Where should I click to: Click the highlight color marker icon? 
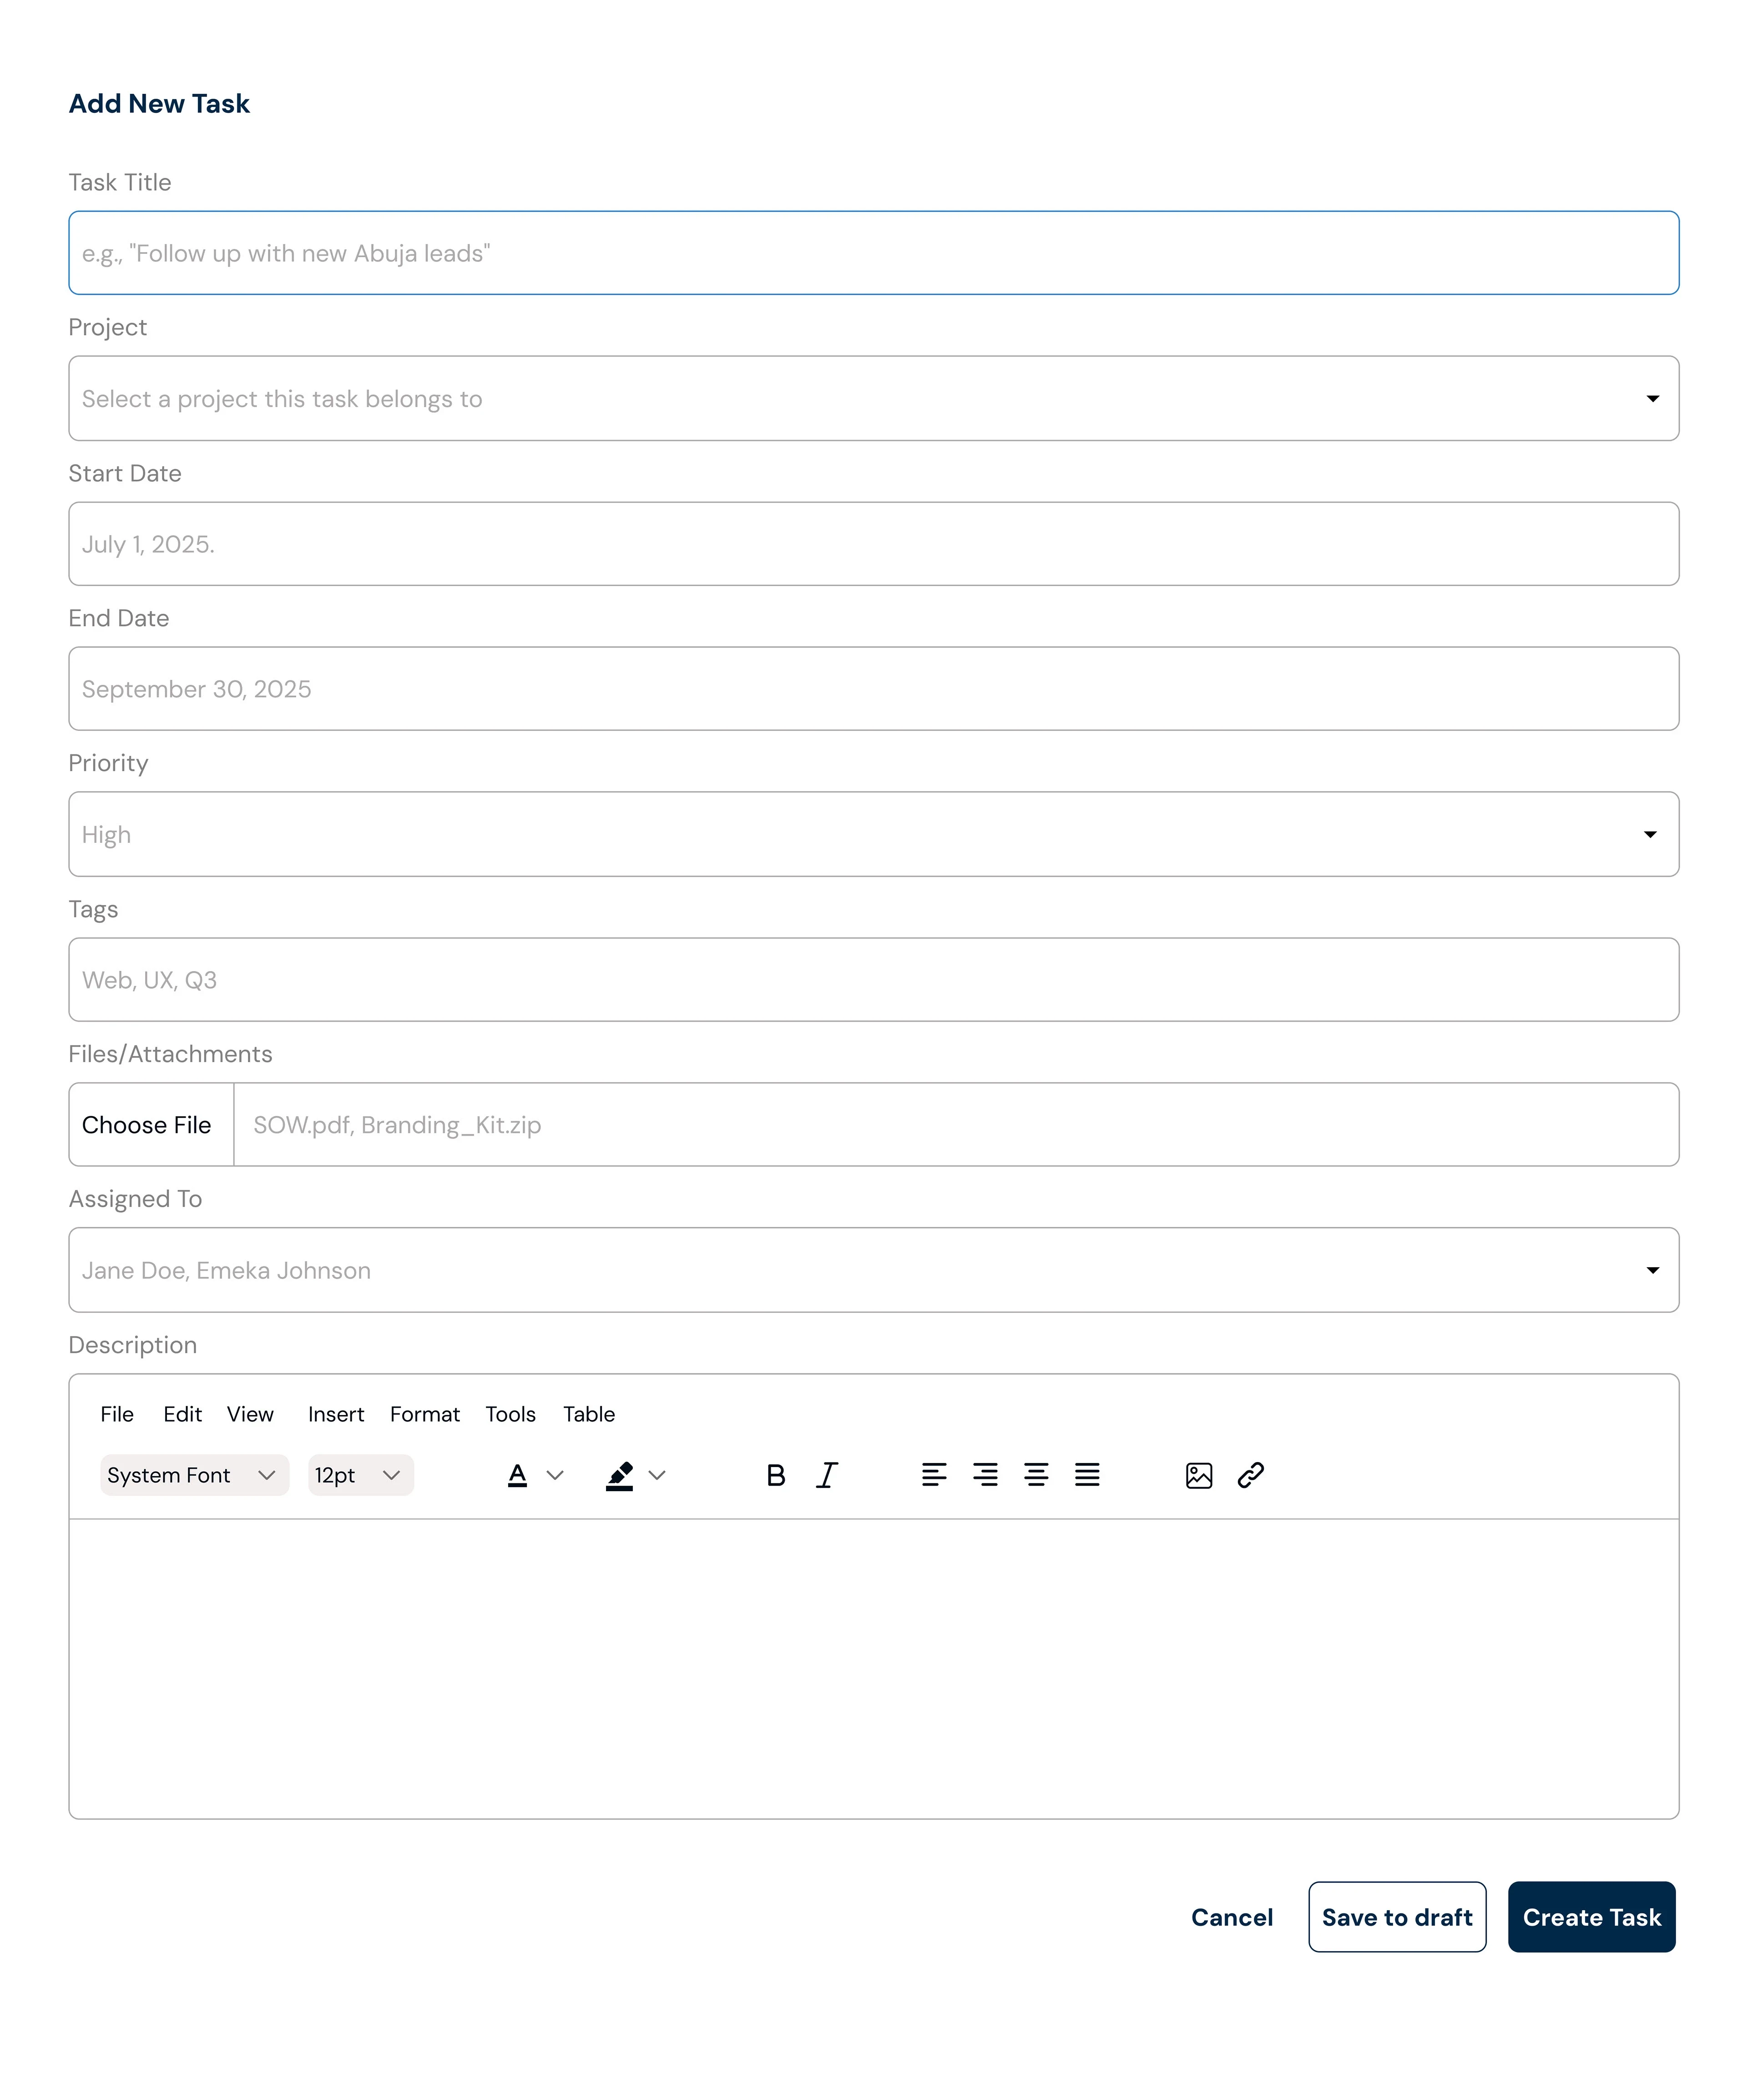click(620, 1475)
